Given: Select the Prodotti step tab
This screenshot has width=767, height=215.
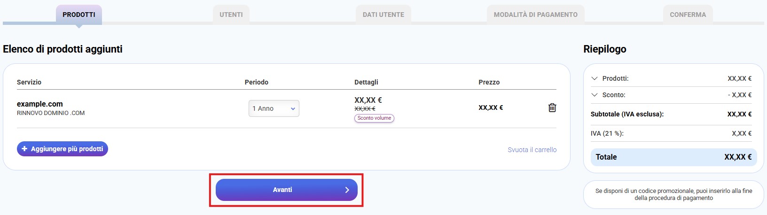Looking at the screenshot, I should click(79, 15).
